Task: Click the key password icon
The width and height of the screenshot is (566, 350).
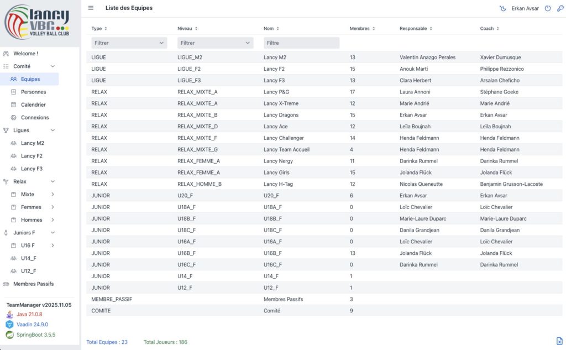Action: 559,8
